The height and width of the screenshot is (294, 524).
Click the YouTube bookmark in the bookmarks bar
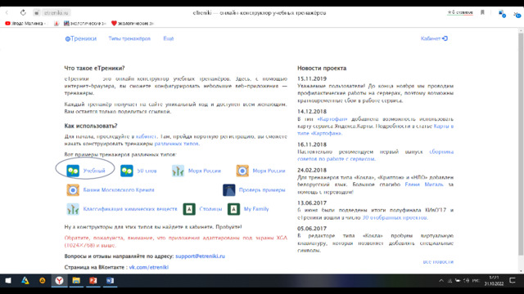[25, 24]
